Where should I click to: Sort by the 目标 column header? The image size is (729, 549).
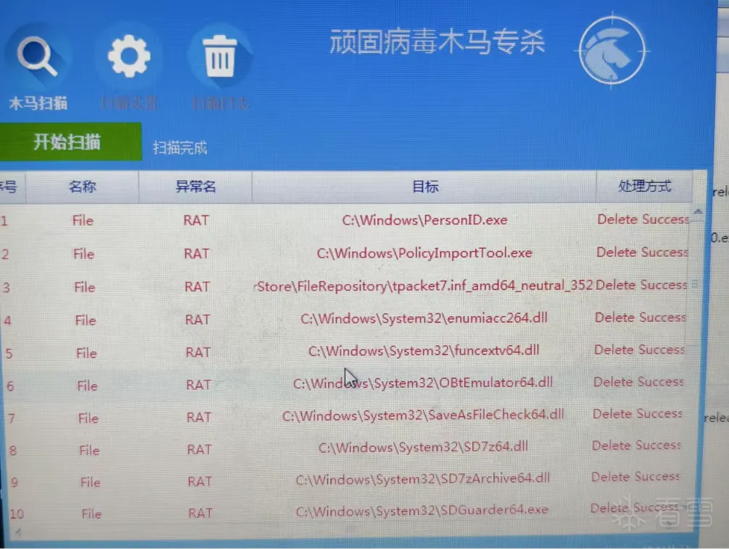click(x=426, y=187)
